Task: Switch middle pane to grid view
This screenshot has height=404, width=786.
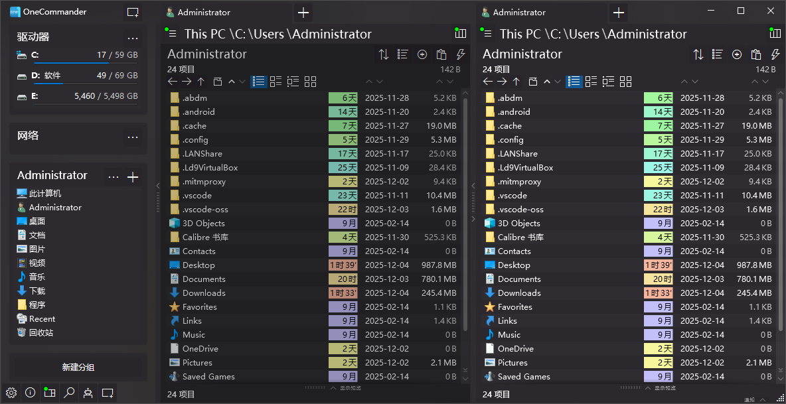Action: 309,82
